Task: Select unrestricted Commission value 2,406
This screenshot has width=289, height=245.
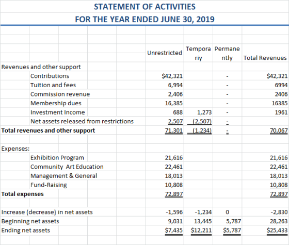Action: pos(175,94)
